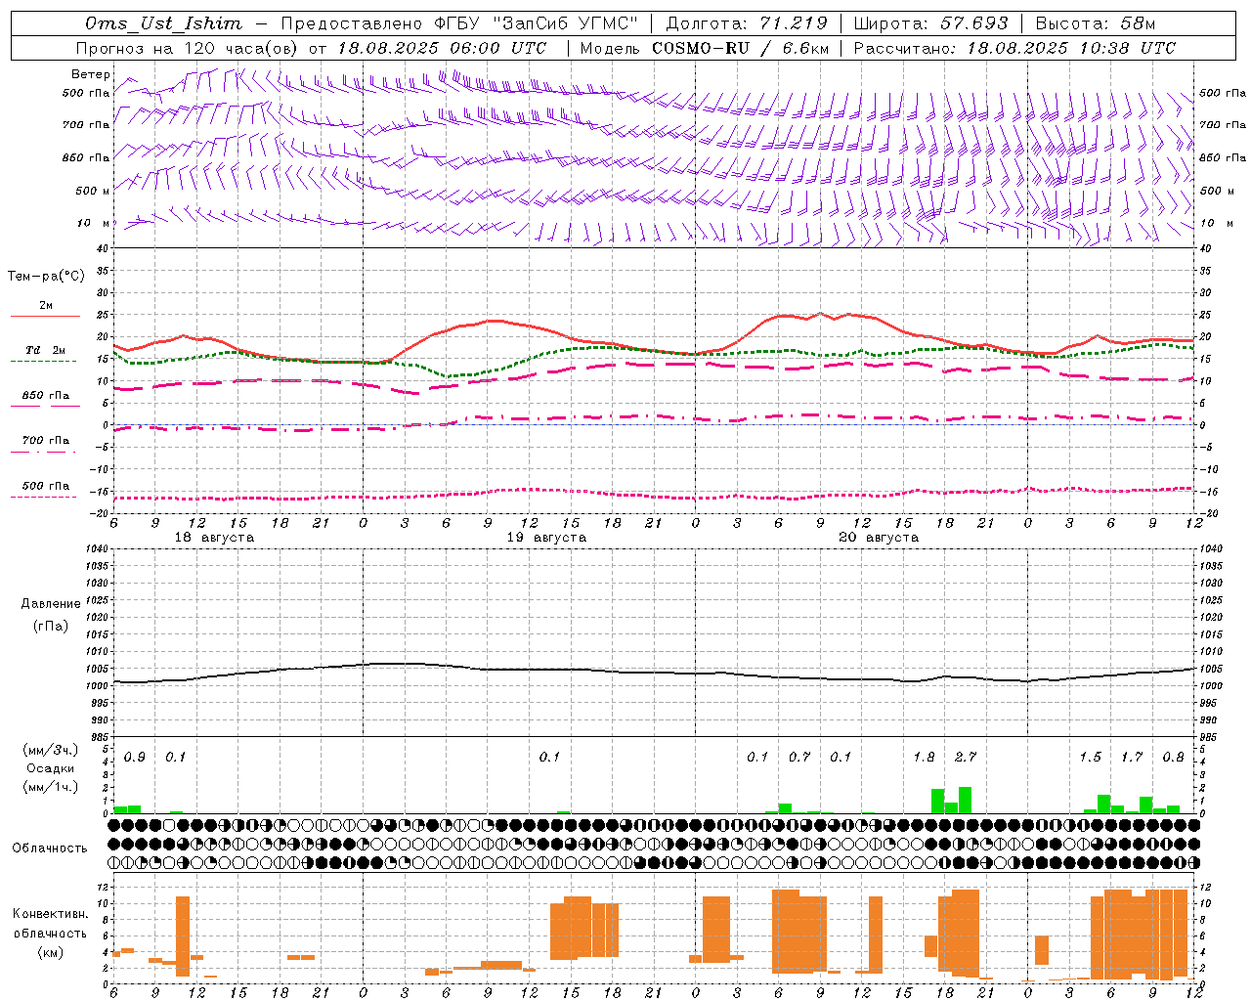Viewport: 1251px width, 1001px height.
Task: Click the Осадки panel label
Action: tap(50, 768)
